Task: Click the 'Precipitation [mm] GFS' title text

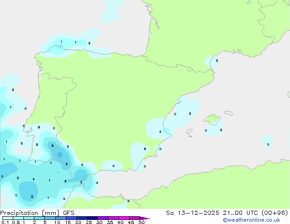Action: coord(37,213)
